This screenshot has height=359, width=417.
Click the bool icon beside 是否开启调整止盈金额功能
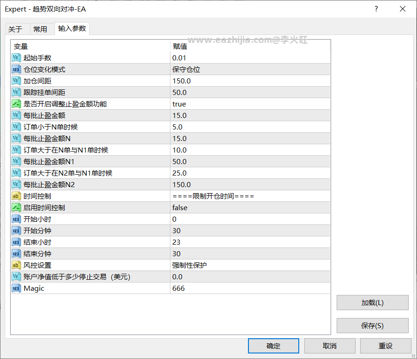16,104
